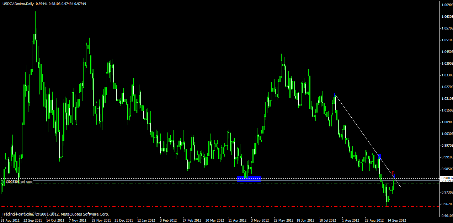Click the sell stop order label
The image size is (453, 223).
(18, 182)
